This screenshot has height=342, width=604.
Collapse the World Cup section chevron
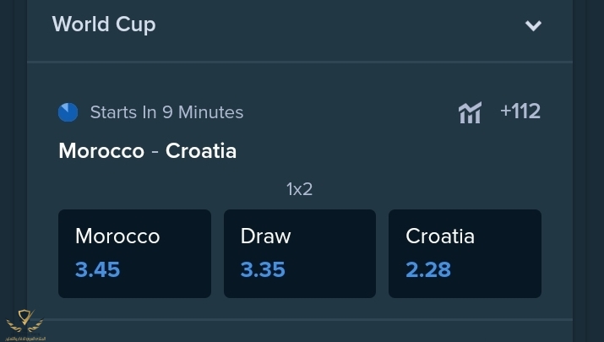pyautogui.click(x=533, y=25)
